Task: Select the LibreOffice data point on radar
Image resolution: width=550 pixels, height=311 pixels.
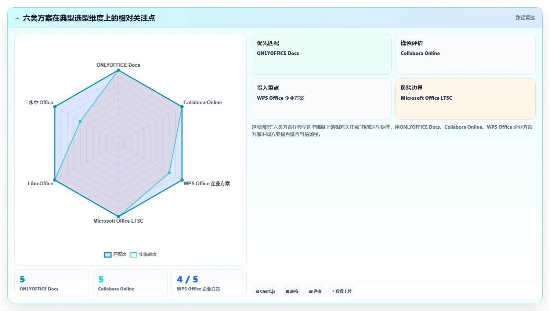Action: coord(55,180)
